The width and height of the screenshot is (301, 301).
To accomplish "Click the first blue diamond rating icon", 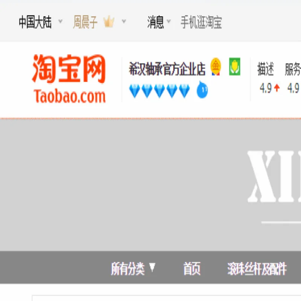I will (x=134, y=91).
